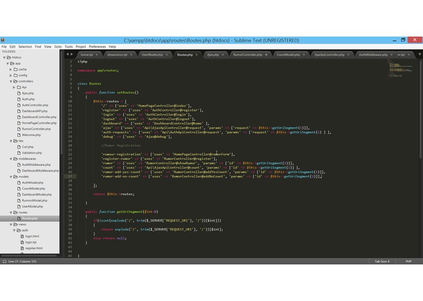Expand the config folder
This screenshot has width=423, height=301.
point(11,76)
